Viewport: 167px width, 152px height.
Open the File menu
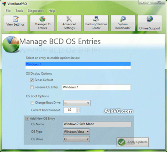pos(8,11)
